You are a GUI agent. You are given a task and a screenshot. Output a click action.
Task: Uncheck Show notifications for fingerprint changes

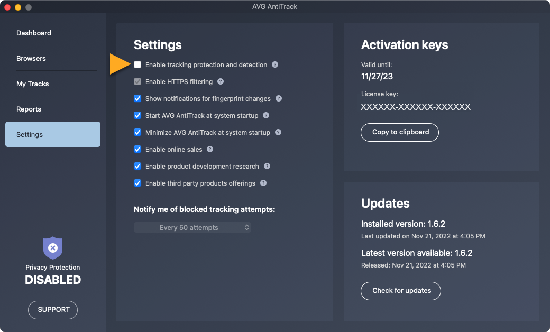[137, 99]
